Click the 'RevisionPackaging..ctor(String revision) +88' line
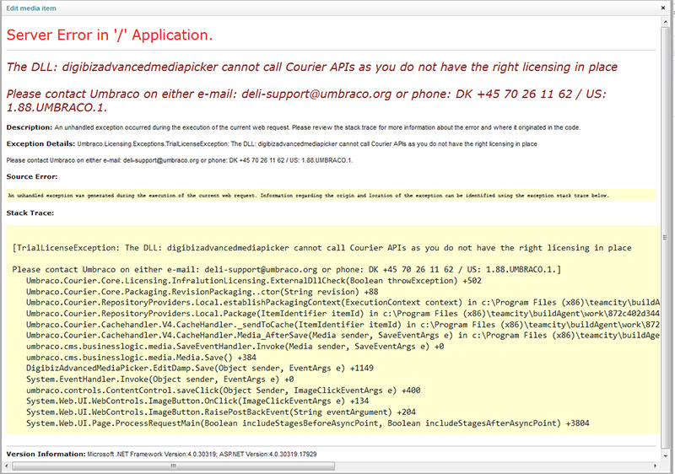Image resolution: width=675 pixels, height=474 pixels. coord(202,292)
